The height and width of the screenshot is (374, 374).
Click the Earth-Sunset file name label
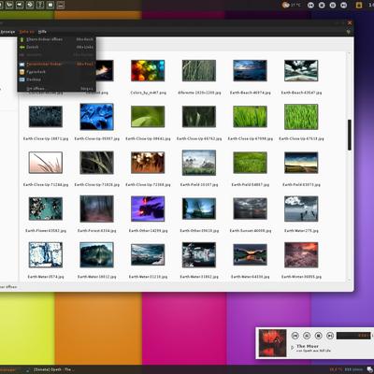coord(250,231)
